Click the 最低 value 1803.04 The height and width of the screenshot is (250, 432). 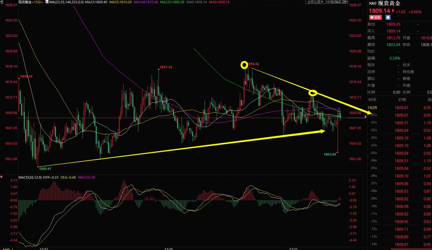coord(393,45)
